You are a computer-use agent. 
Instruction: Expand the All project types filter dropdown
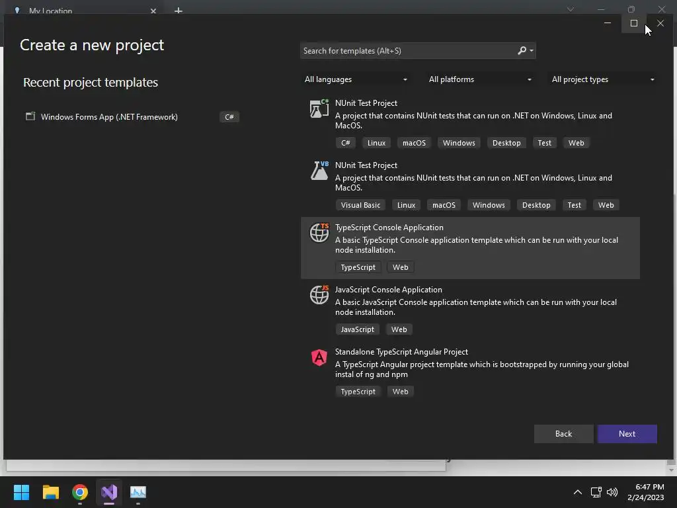603,79
